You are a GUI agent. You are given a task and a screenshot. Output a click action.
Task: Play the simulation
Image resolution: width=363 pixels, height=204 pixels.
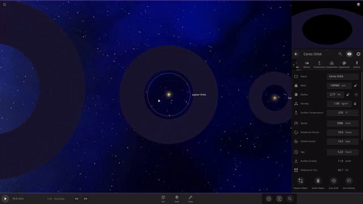pos(5,199)
